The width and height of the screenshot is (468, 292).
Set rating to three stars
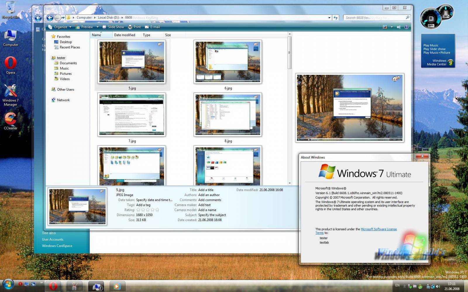(148, 210)
